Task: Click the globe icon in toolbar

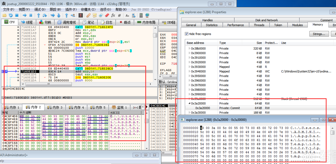Action: [x=147, y=15]
